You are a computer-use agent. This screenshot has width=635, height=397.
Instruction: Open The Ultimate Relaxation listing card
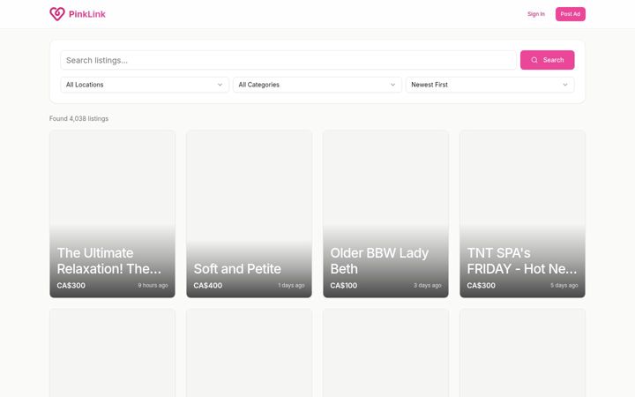[x=112, y=213]
